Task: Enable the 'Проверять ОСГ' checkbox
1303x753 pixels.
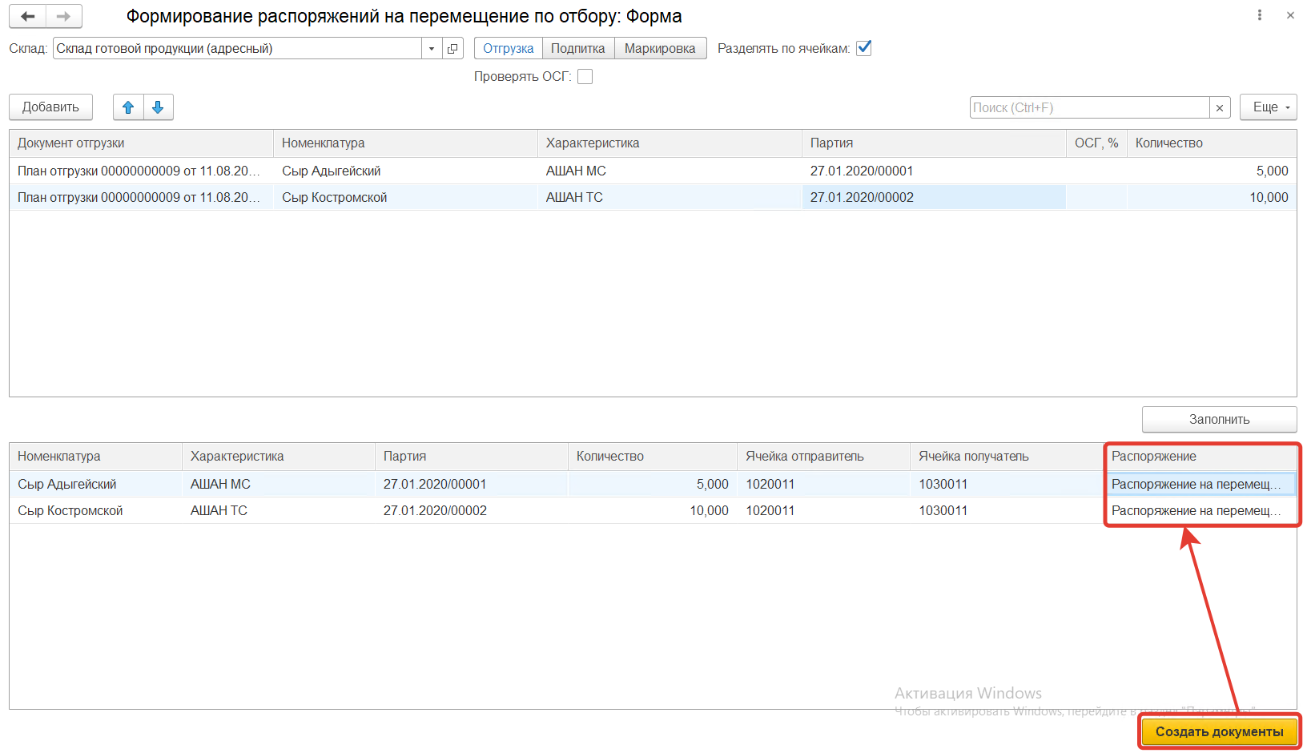Action: 585,77
